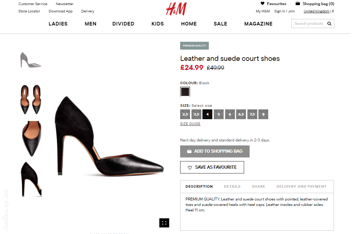Switch to the DETAILS tab
The image size is (353, 234).
(x=232, y=186)
